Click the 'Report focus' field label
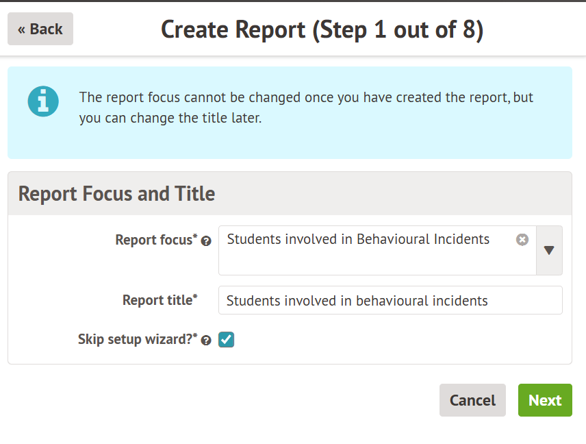The image size is (586, 444). click(x=155, y=240)
